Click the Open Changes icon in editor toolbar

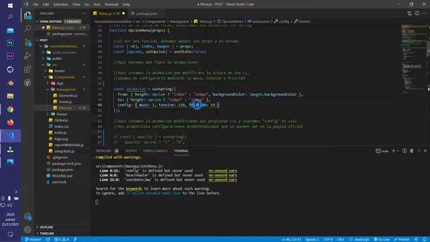409,13
